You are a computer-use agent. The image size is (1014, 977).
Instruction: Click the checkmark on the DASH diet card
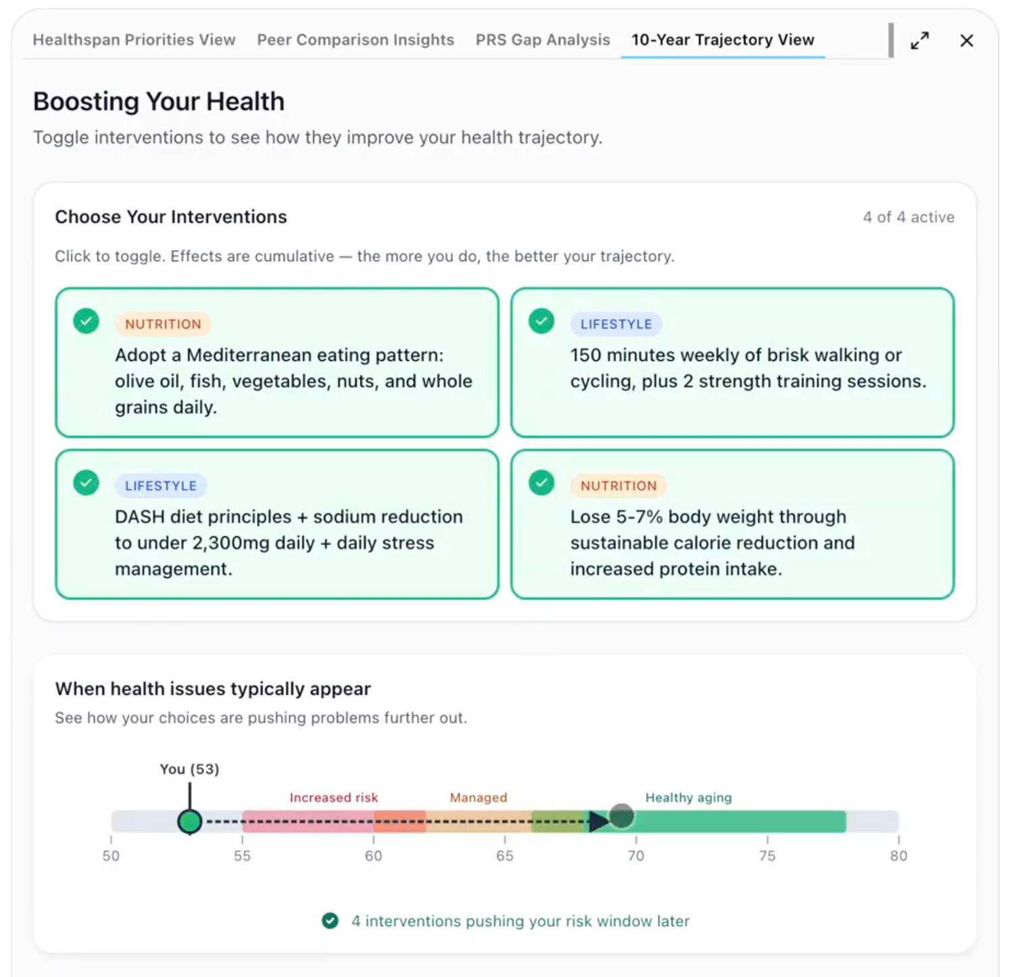pyautogui.click(x=86, y=482)
